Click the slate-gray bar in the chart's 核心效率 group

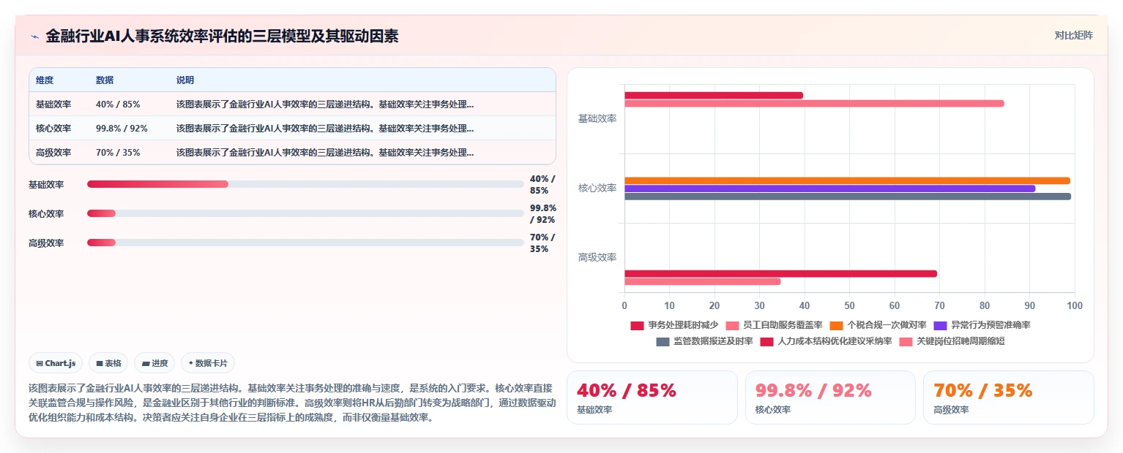tap(848, 197)
